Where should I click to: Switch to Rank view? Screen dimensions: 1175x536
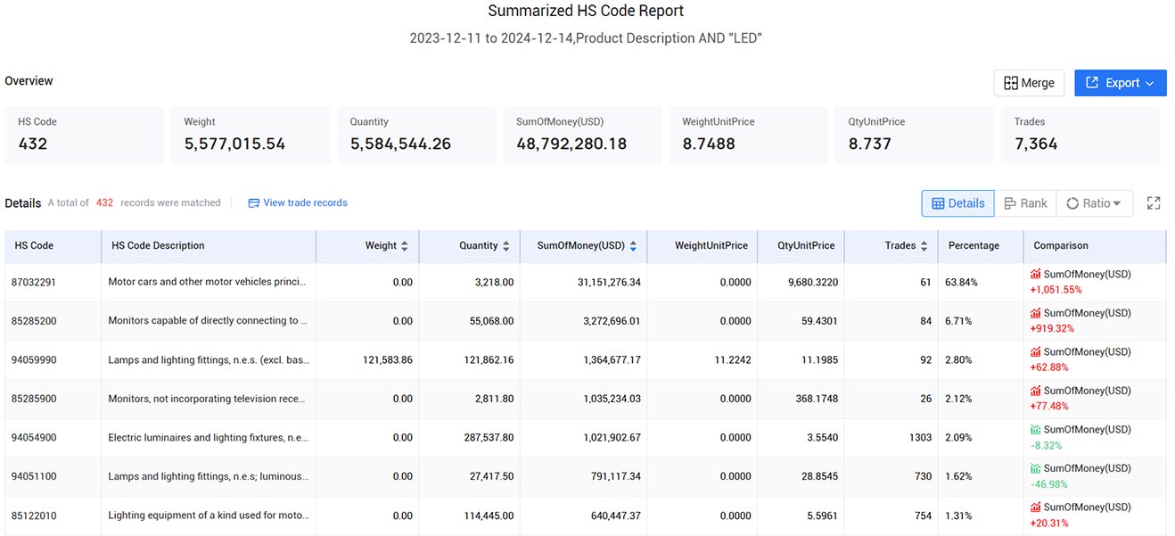pos(1025,203)
